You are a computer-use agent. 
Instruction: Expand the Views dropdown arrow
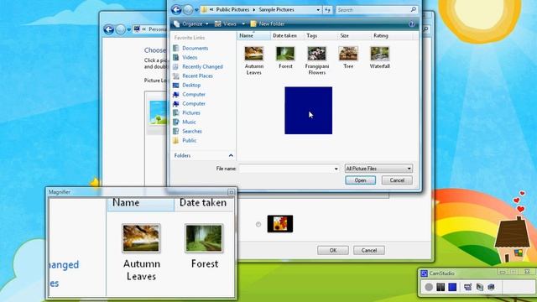(243, 24)
